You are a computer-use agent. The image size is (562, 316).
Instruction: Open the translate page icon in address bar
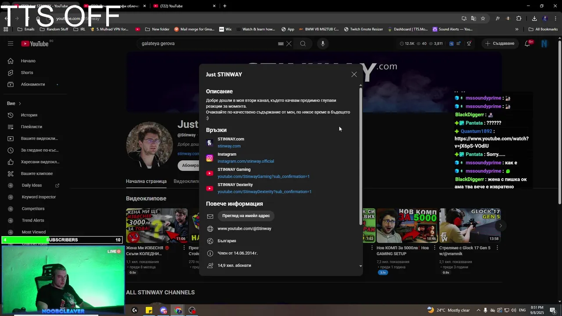[x=473, y=18]
